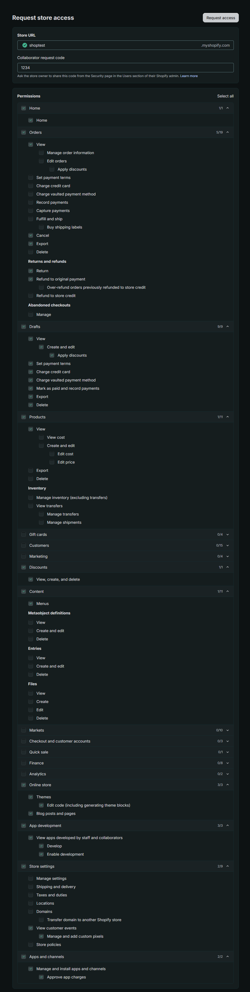Click the green checkmark icon beside shoptest
Screen dimensions: 250x992
[x=24, y=45]
